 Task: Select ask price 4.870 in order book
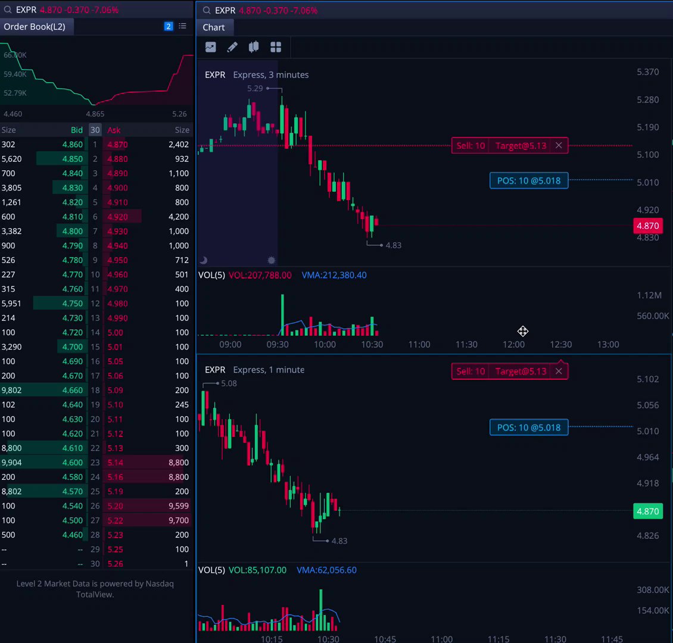pos(117,145)
